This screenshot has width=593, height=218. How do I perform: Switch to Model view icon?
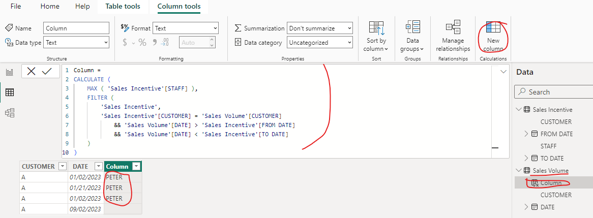tap(10, 112)
